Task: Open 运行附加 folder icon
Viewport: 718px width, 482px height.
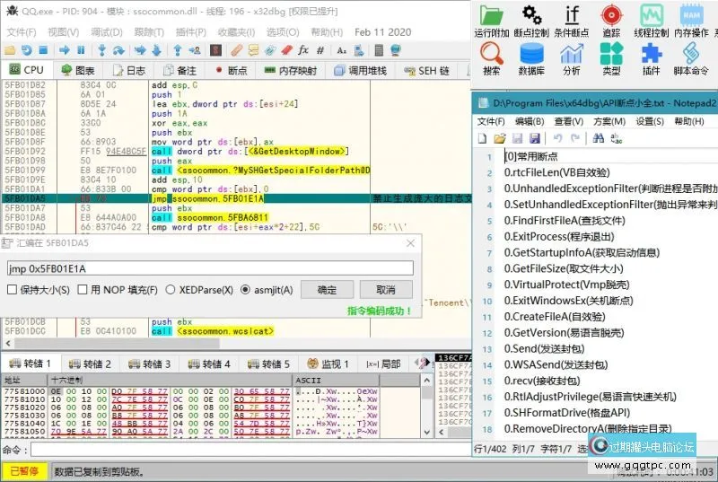Action: [491, 21]
